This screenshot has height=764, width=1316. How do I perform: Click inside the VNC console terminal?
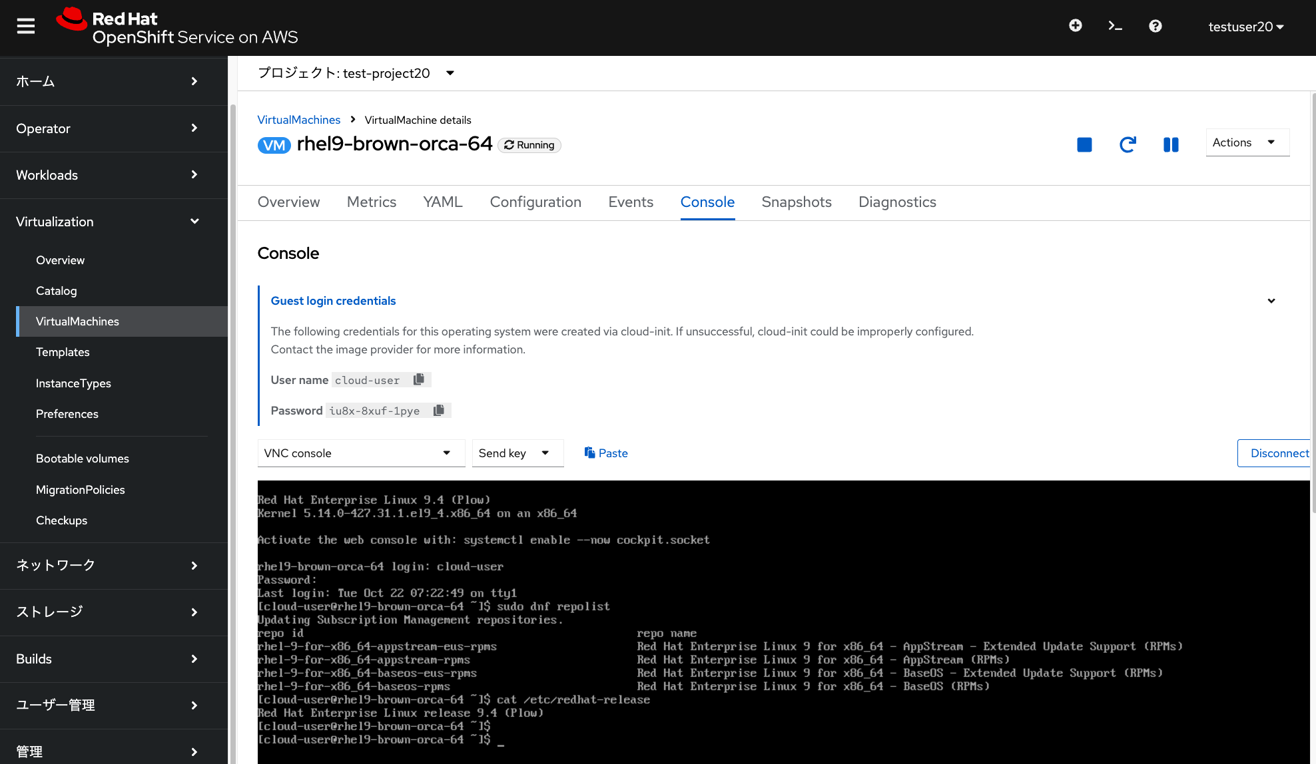[783, 622]
